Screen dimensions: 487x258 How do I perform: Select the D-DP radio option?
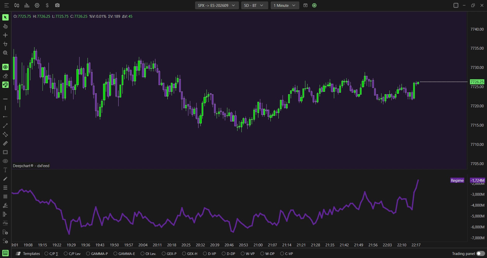228,253
